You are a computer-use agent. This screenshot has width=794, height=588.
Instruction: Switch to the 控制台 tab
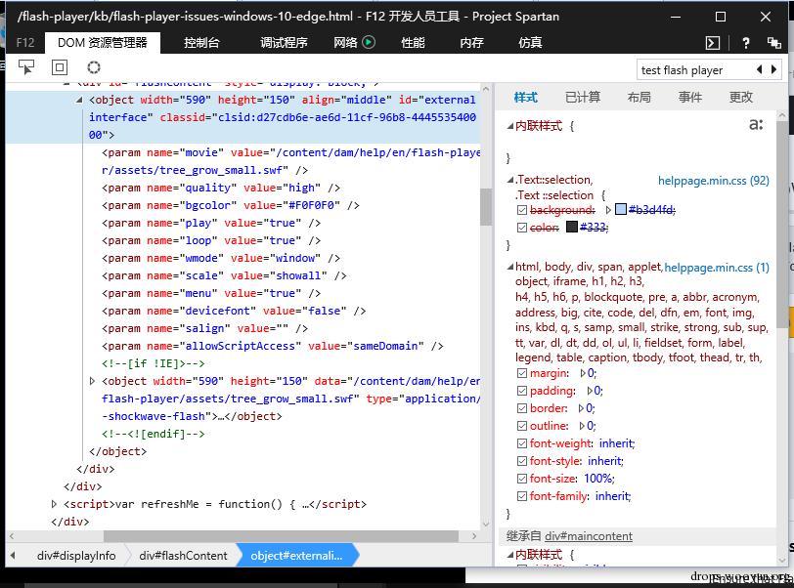pyautogui.click(x=201, y=43)
